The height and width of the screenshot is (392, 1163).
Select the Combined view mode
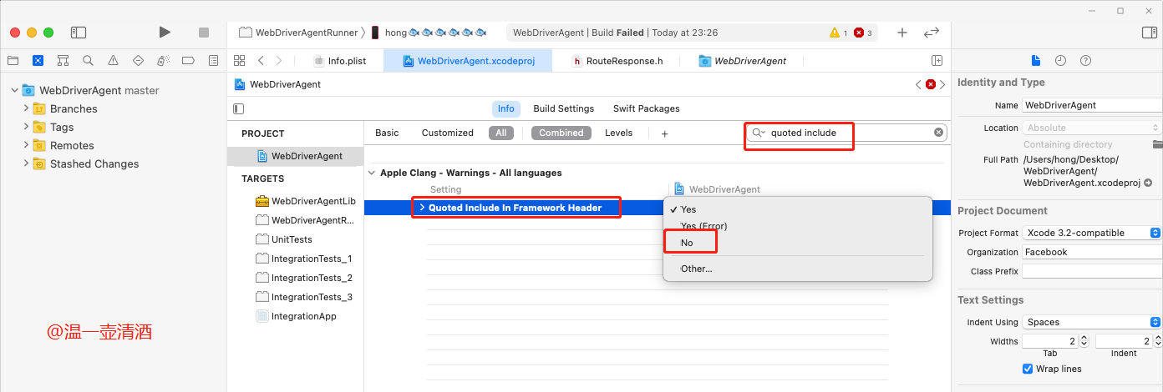coord(561,133)
